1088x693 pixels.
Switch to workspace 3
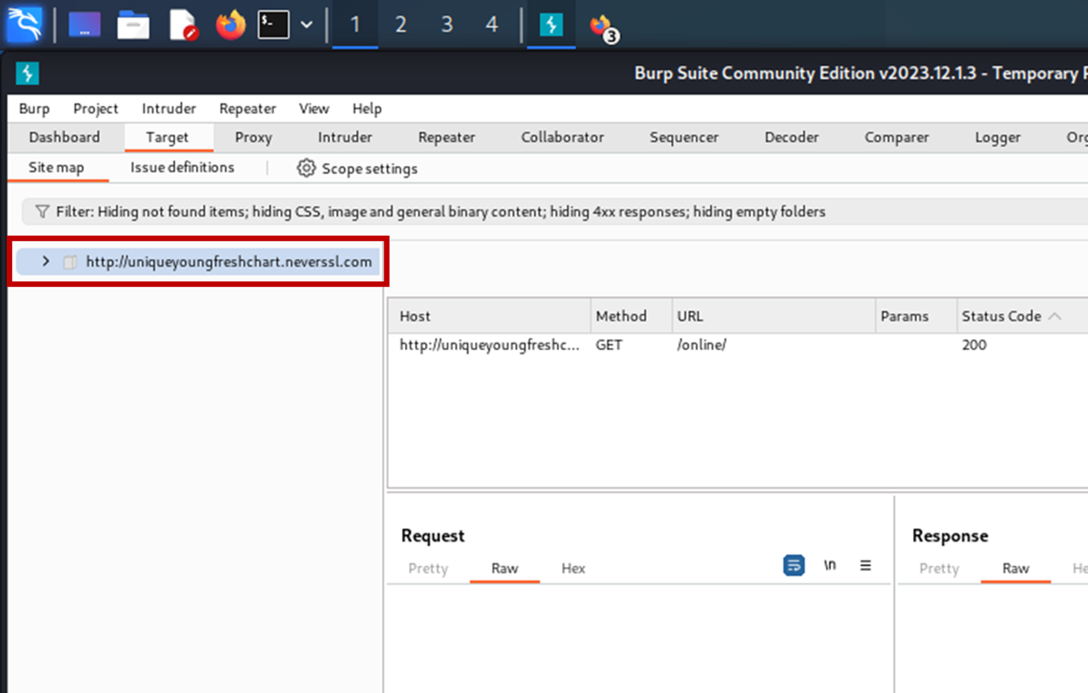pos(447,24)
